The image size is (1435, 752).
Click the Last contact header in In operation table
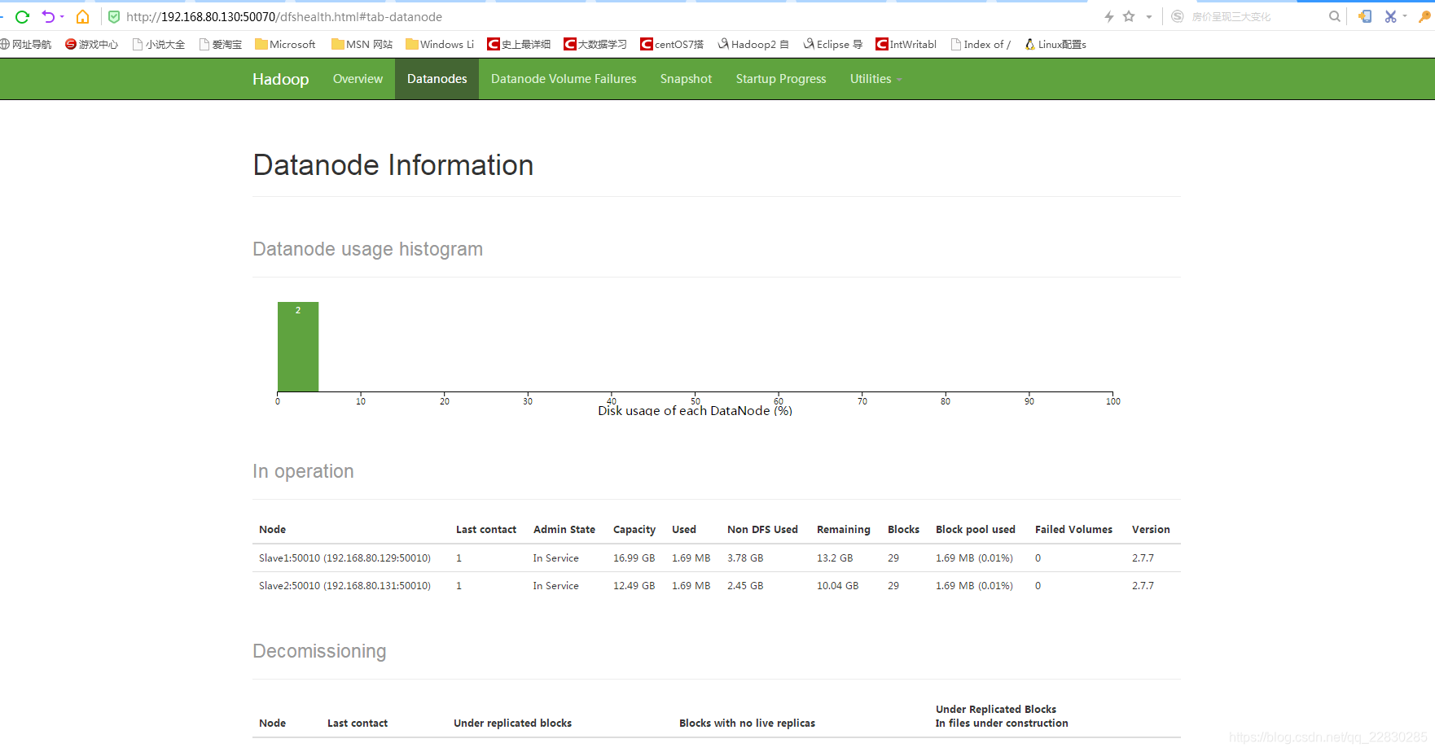click(x=486, y=529)
